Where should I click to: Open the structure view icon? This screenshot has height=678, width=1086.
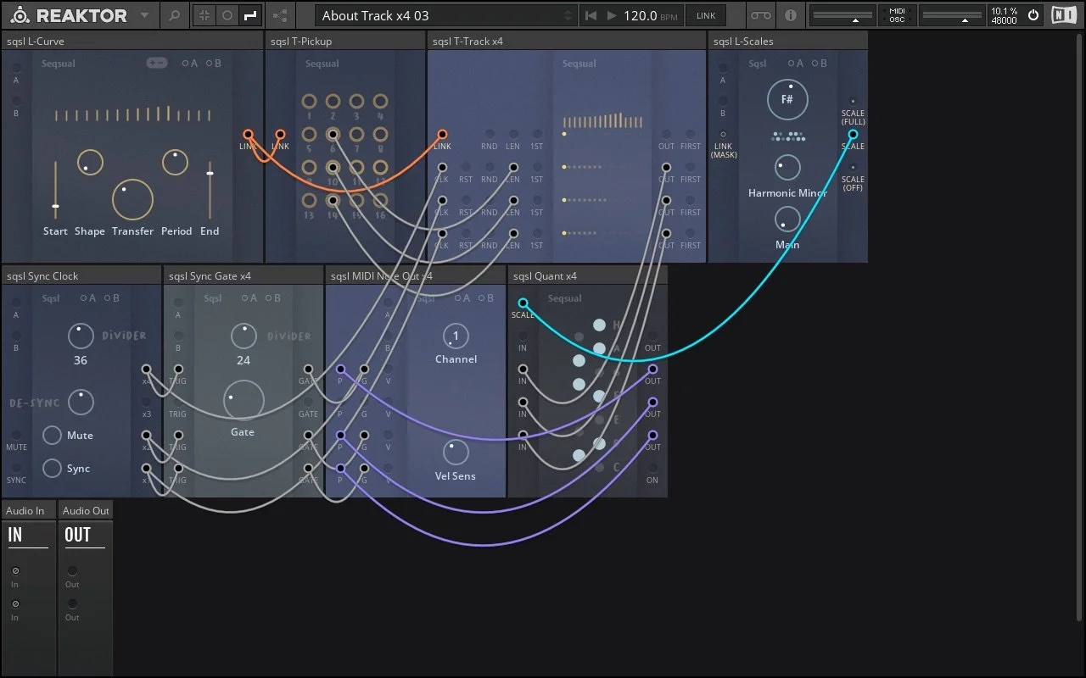coord(280,15)
